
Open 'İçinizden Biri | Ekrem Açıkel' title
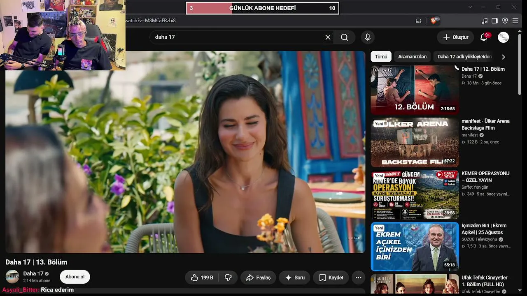point(484,229)
